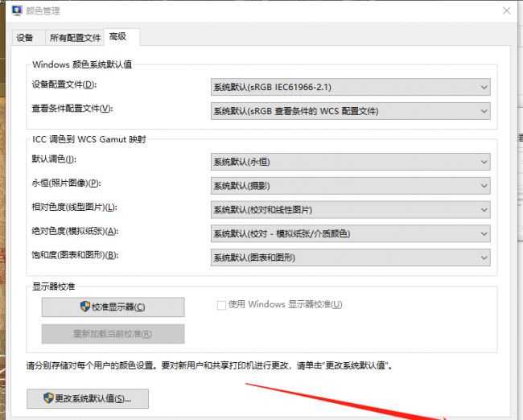Open the 查看条件配置文件 dropdown
Image resolution: width=523 pixels, height=420 pixels.
point(351,111)
